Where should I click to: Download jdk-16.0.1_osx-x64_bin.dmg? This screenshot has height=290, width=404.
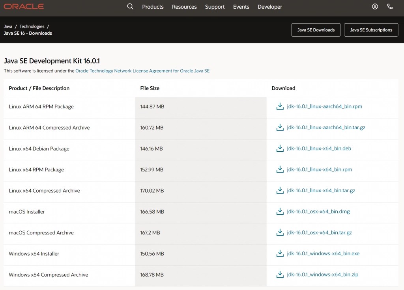pyautogui.click(x=318, y=212)
